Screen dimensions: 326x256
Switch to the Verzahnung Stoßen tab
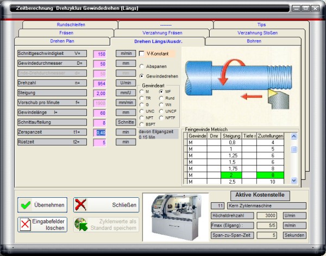coord(258,33)
